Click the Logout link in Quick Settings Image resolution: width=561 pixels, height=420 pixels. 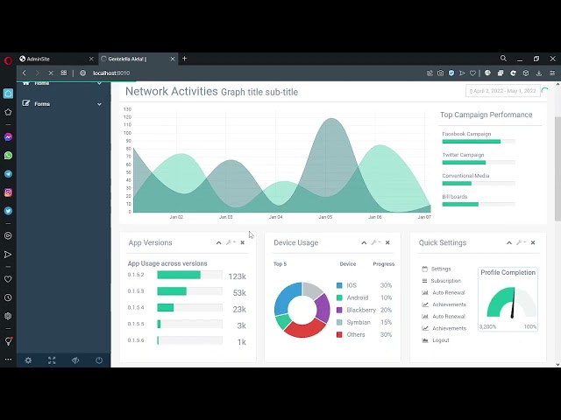pyautogui.click(x=440, y=340)
